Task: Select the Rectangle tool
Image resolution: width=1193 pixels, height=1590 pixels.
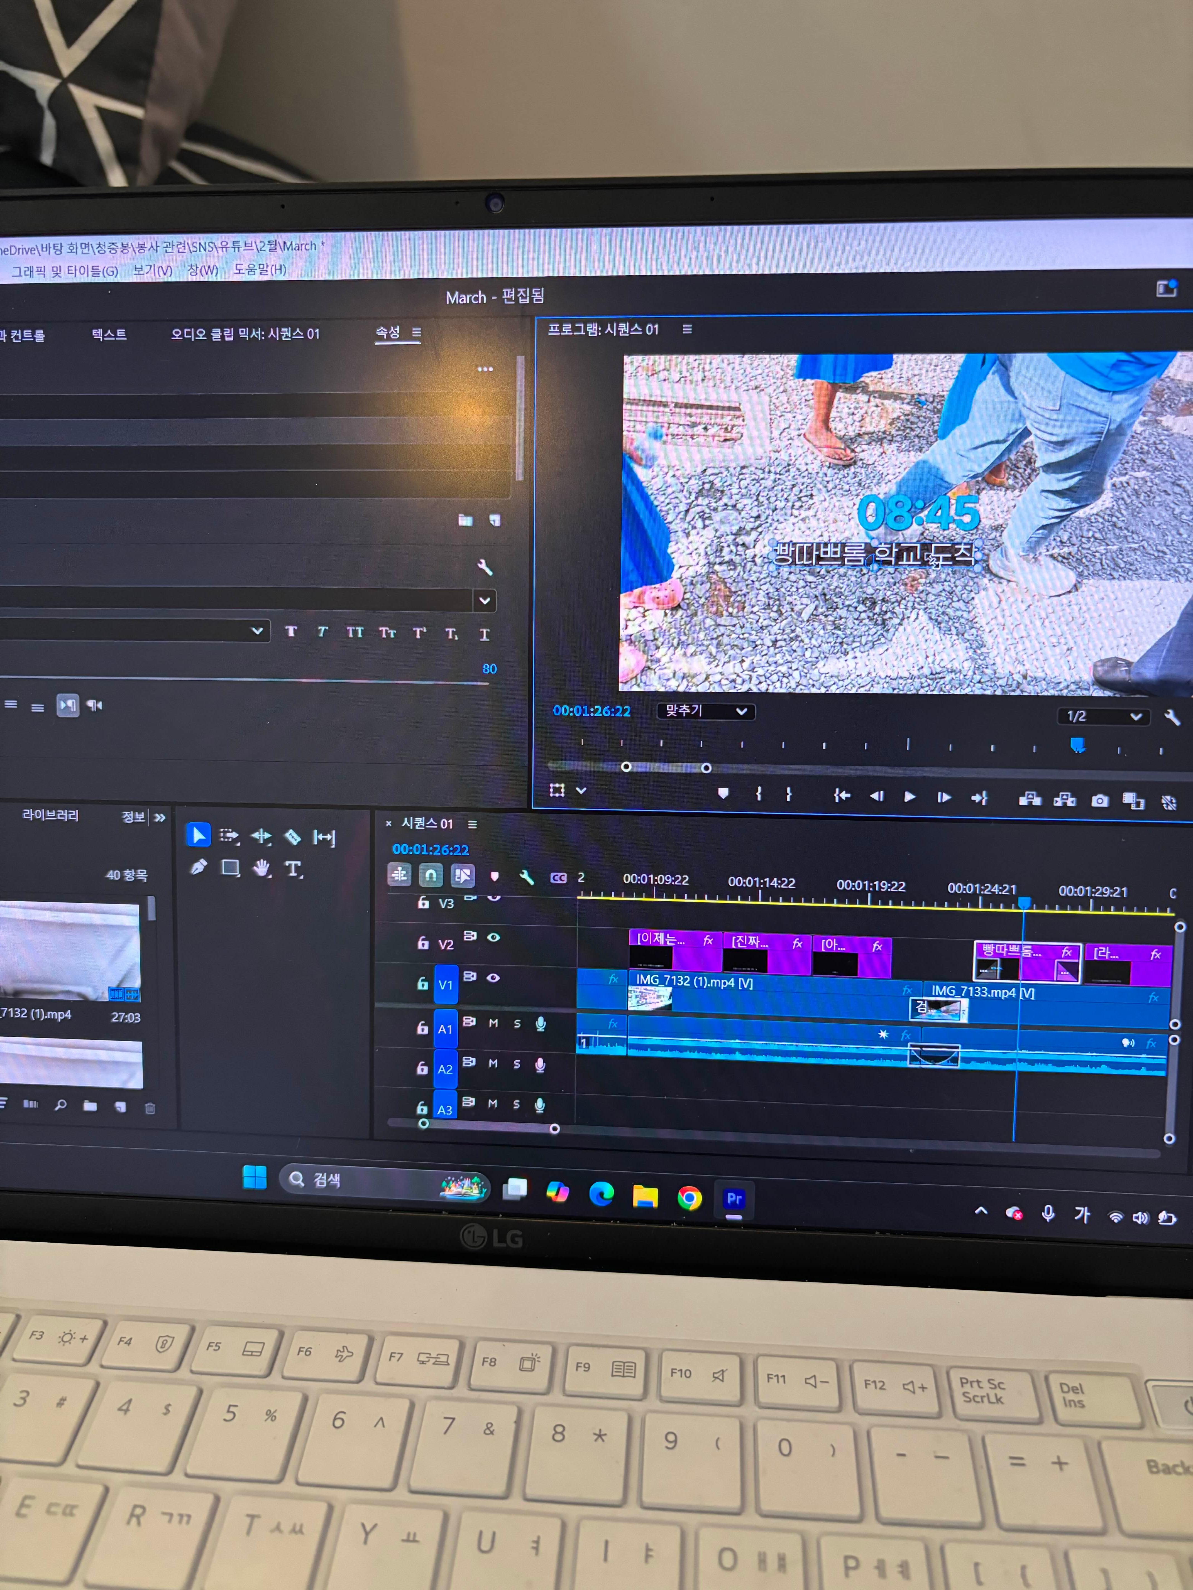Action: 230,868
